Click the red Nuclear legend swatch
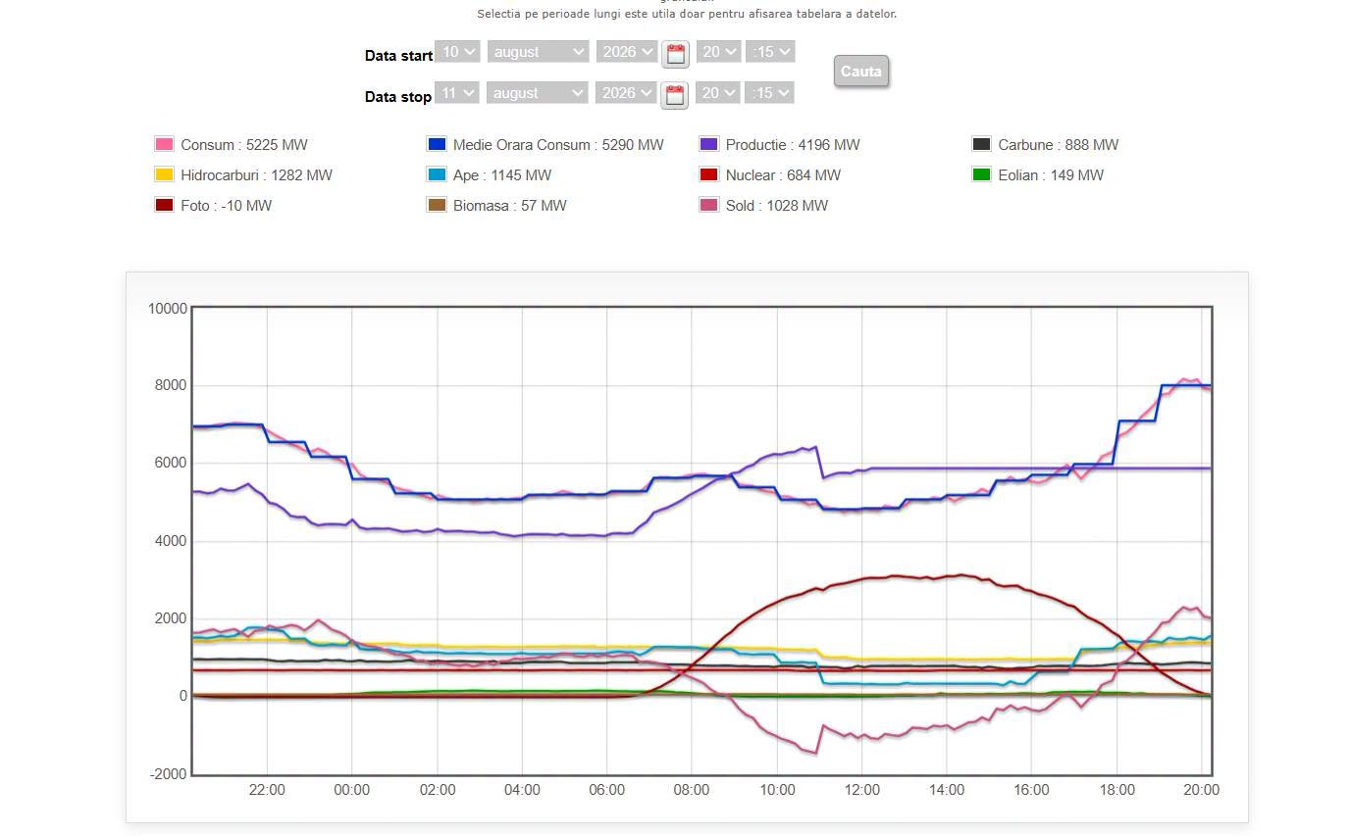Viewport: 1350px width, 836px height. [x=708, y=174]
